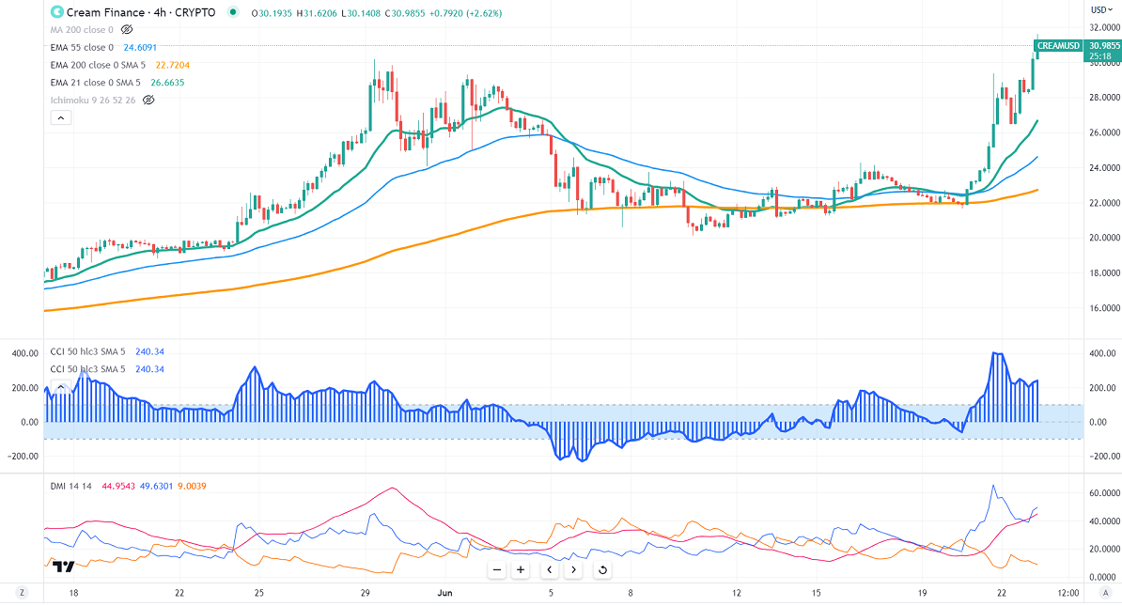Open timezone settings via the Z button
Viewport: 1122px width, 606px height.
pos(23,593)
